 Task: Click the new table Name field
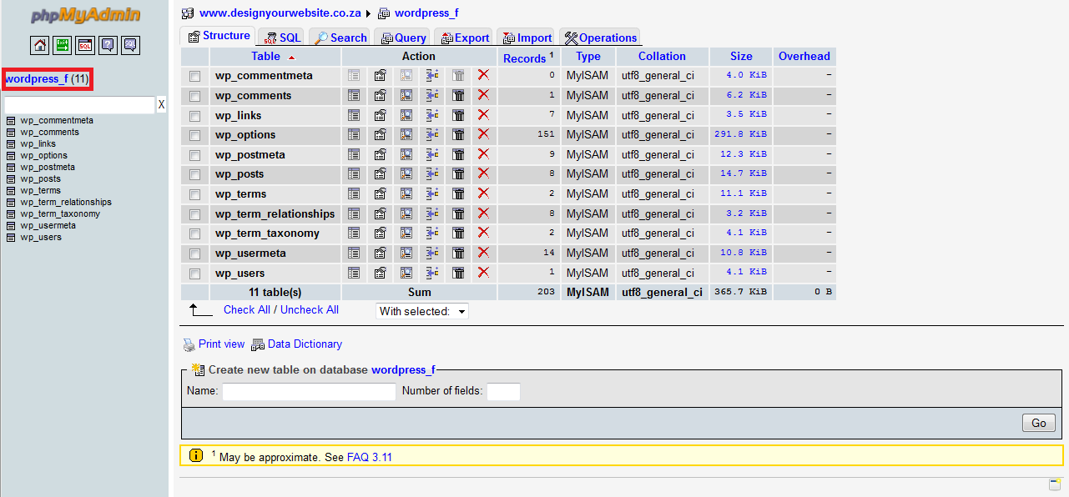point(309,391)
